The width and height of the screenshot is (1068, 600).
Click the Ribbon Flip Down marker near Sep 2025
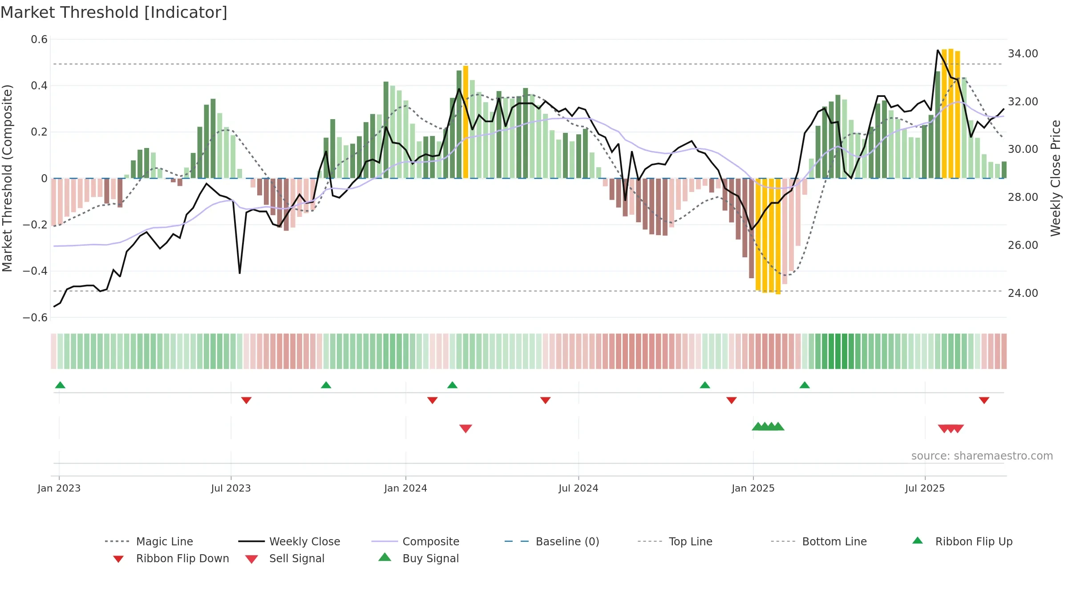(x=984, y=400)
